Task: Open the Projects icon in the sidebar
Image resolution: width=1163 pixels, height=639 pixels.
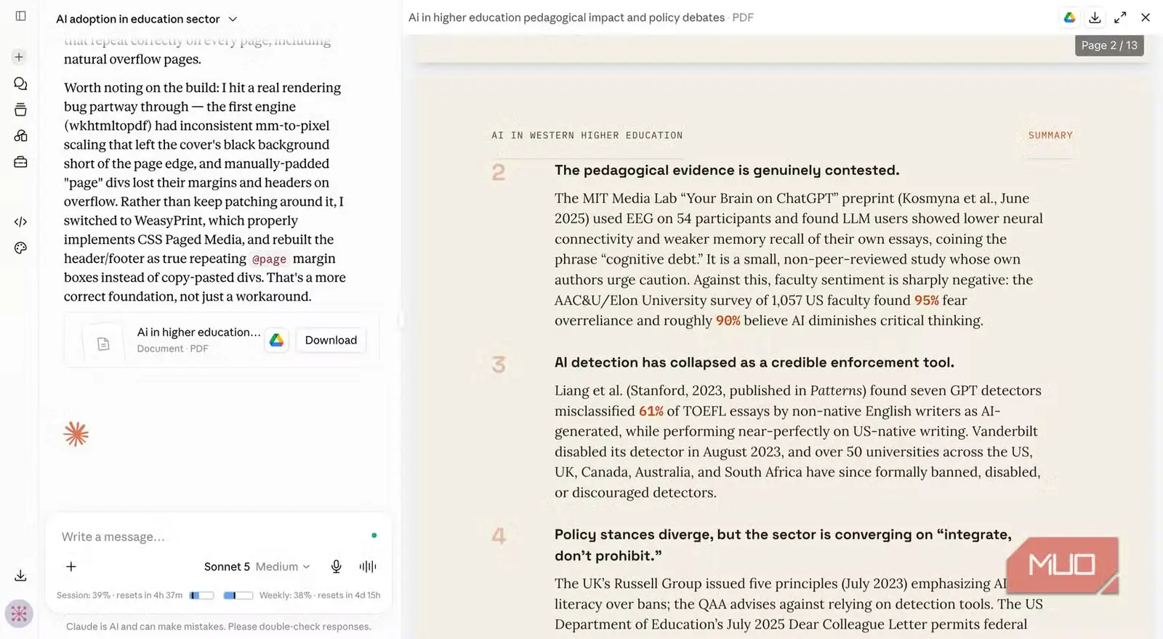Action: 20,110
